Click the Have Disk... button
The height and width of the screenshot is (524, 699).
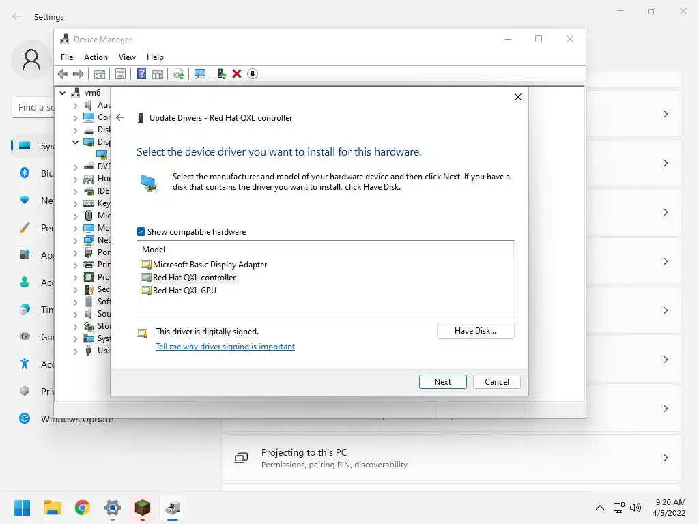(475, 331)
